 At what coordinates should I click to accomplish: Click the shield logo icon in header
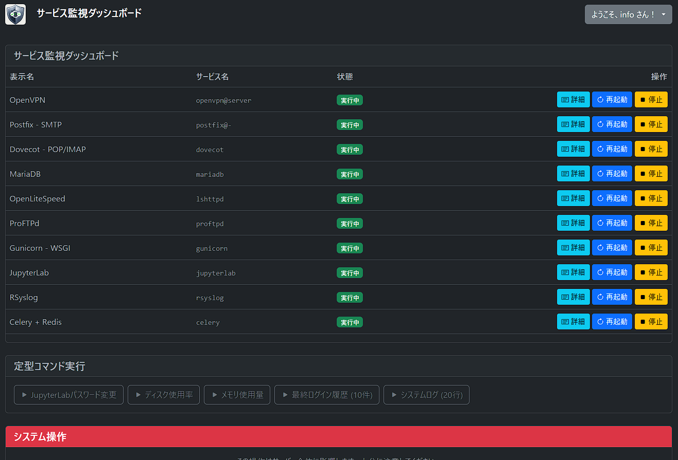pyautogui.click(x=15, y=14)
